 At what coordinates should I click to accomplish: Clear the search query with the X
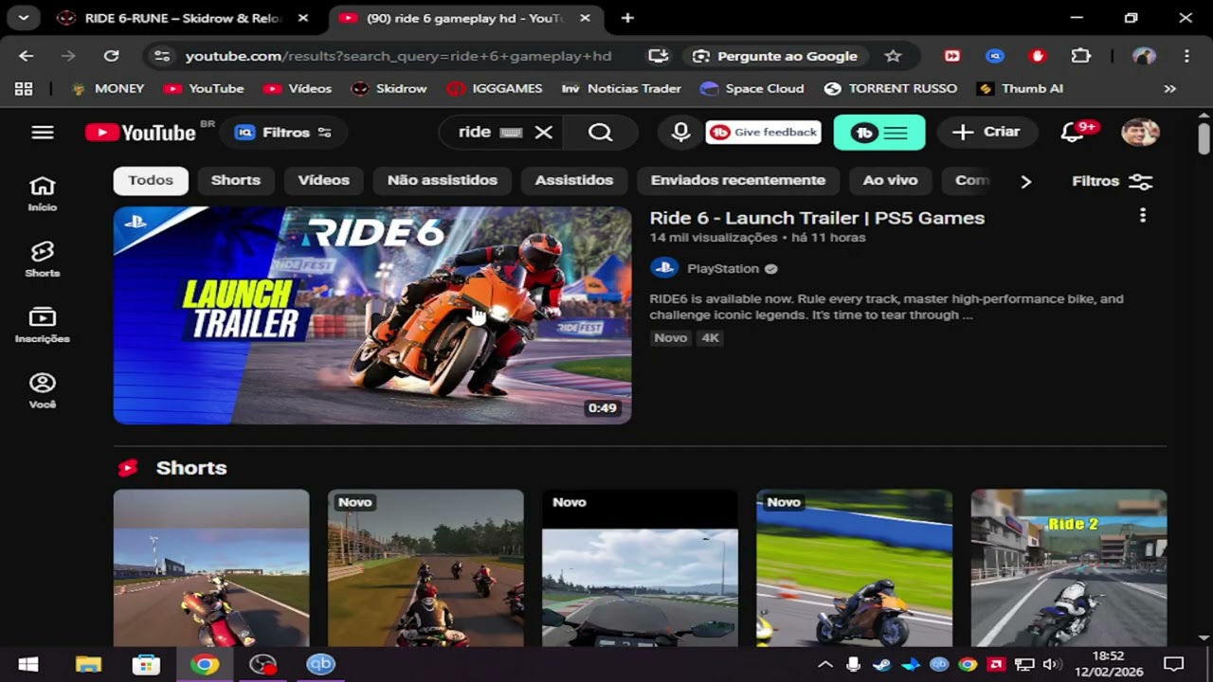543,133
